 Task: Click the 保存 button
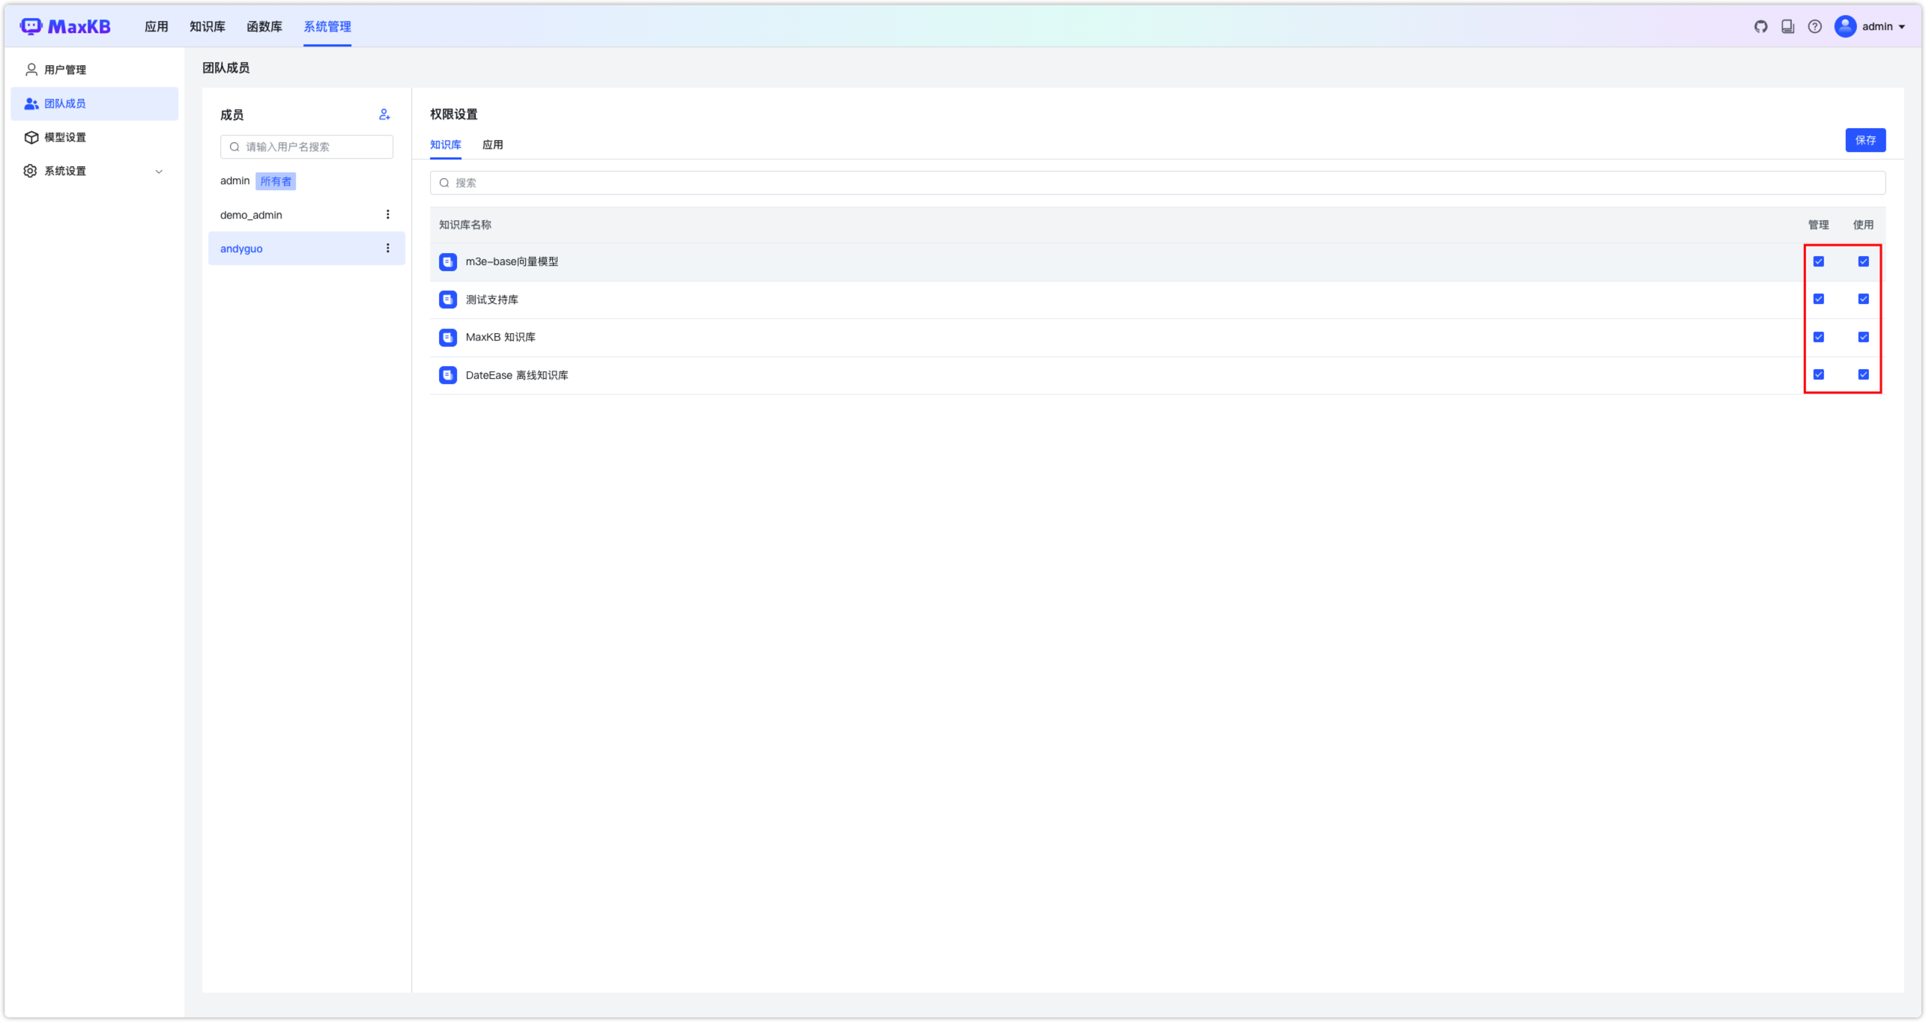(x=1866, y=139)
